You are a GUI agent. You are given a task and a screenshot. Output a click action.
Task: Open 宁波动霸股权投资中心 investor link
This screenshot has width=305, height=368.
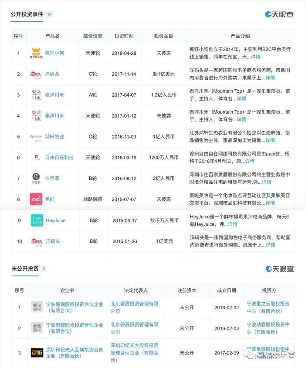[268, 328]
